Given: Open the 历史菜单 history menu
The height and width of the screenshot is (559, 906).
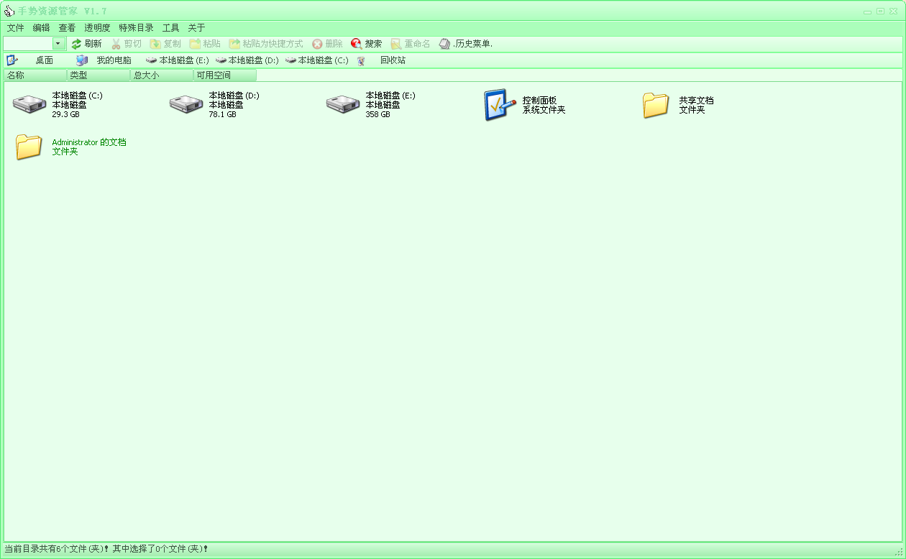Looking at the screenshot, I should (466, 44).
